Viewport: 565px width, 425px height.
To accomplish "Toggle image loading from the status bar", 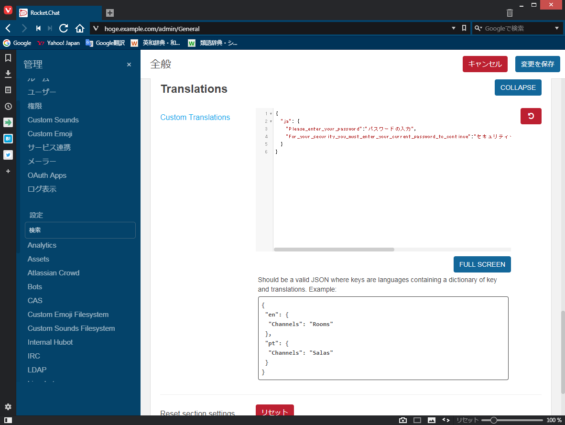I will click(x=432, y=419).
